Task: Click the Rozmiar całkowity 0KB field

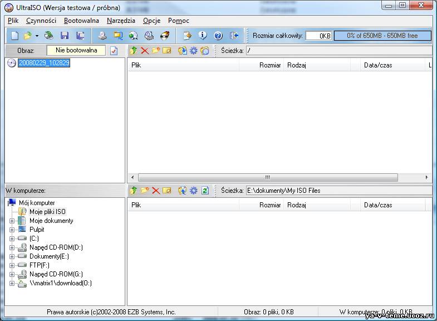Action: point(318,36)
